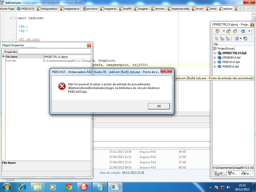The height and width of the screenshot is (192, 256).
Task: Click the Add to project folder icon
Action: tap(228, 31)
